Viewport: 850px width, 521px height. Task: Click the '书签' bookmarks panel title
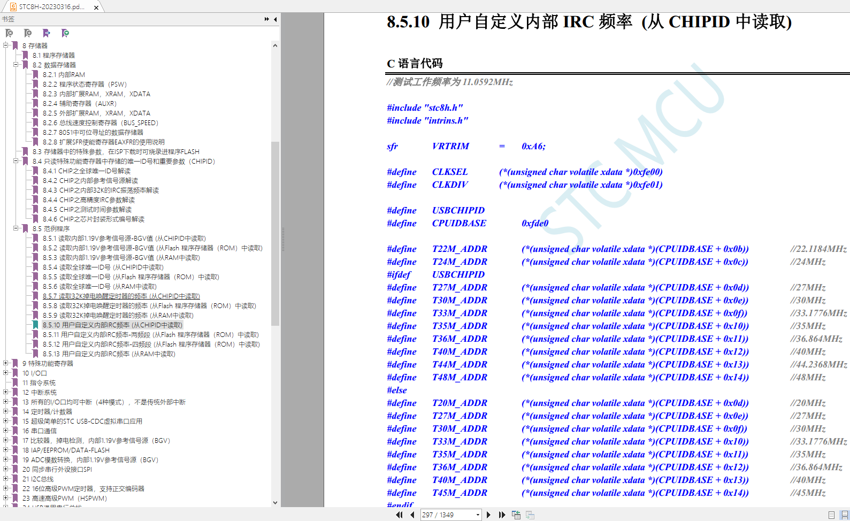pyautogui.click(x=8, y=19)
